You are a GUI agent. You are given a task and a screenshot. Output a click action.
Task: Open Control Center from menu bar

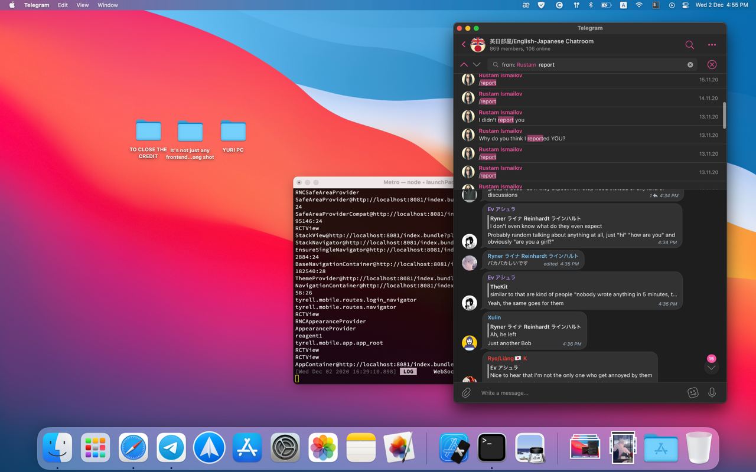[x=685, y=5]
